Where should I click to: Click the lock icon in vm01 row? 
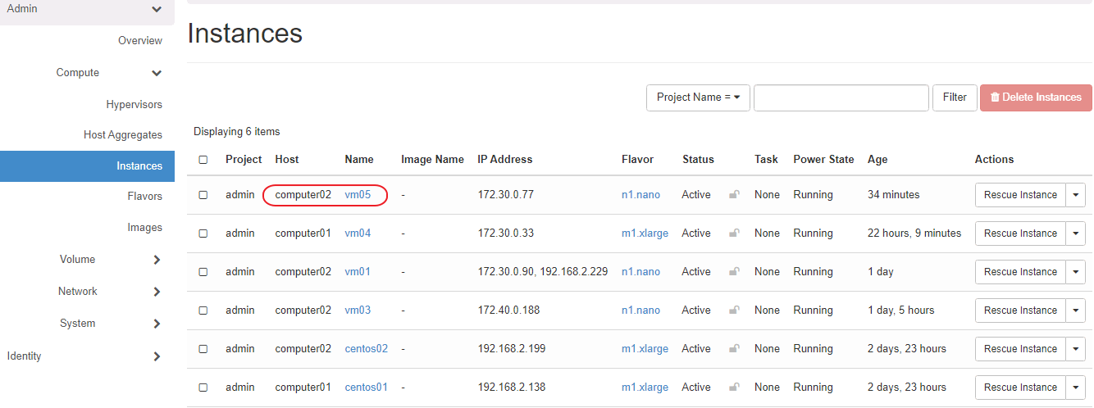735,272
